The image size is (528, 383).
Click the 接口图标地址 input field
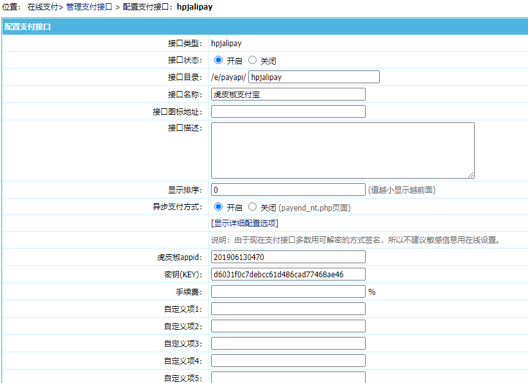287,110
